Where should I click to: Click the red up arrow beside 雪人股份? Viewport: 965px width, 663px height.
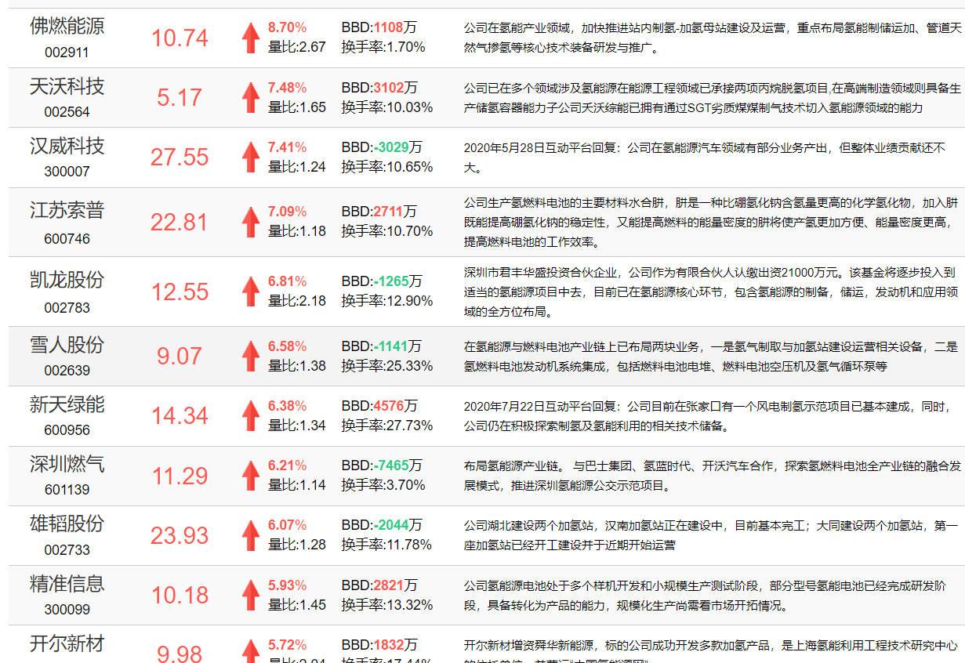point(250,356)
